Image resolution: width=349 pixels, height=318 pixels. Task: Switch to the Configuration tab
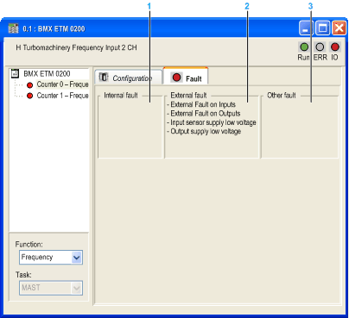pos(129,78)
